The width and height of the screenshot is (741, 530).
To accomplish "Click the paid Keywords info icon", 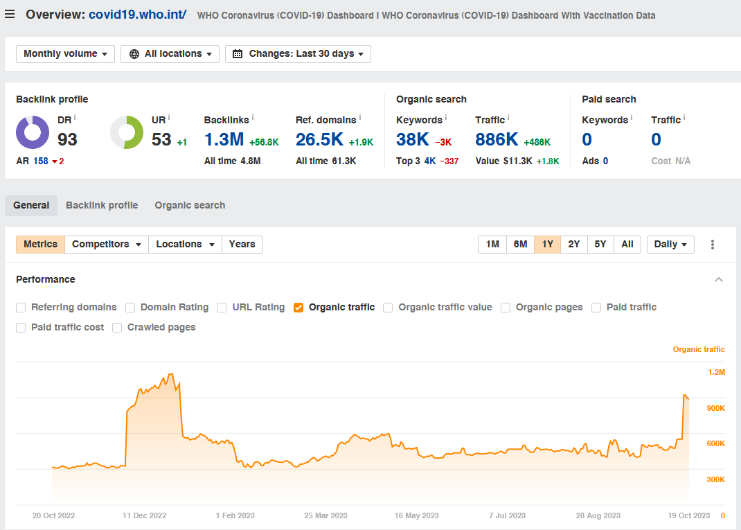I will [632, 117].
